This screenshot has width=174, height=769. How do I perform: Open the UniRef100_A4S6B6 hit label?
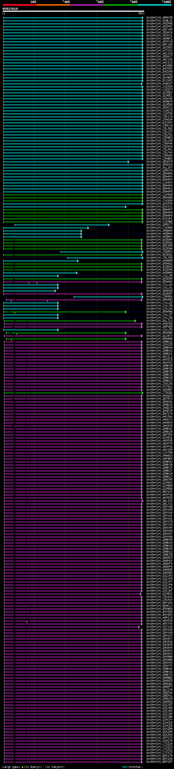pos(159,66)
